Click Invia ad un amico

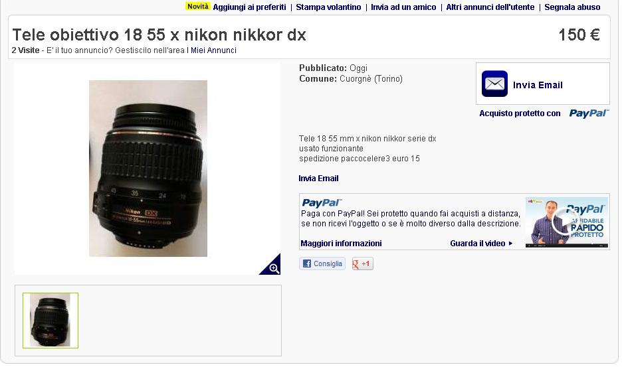pyautogui.click(x=403, y=7)
